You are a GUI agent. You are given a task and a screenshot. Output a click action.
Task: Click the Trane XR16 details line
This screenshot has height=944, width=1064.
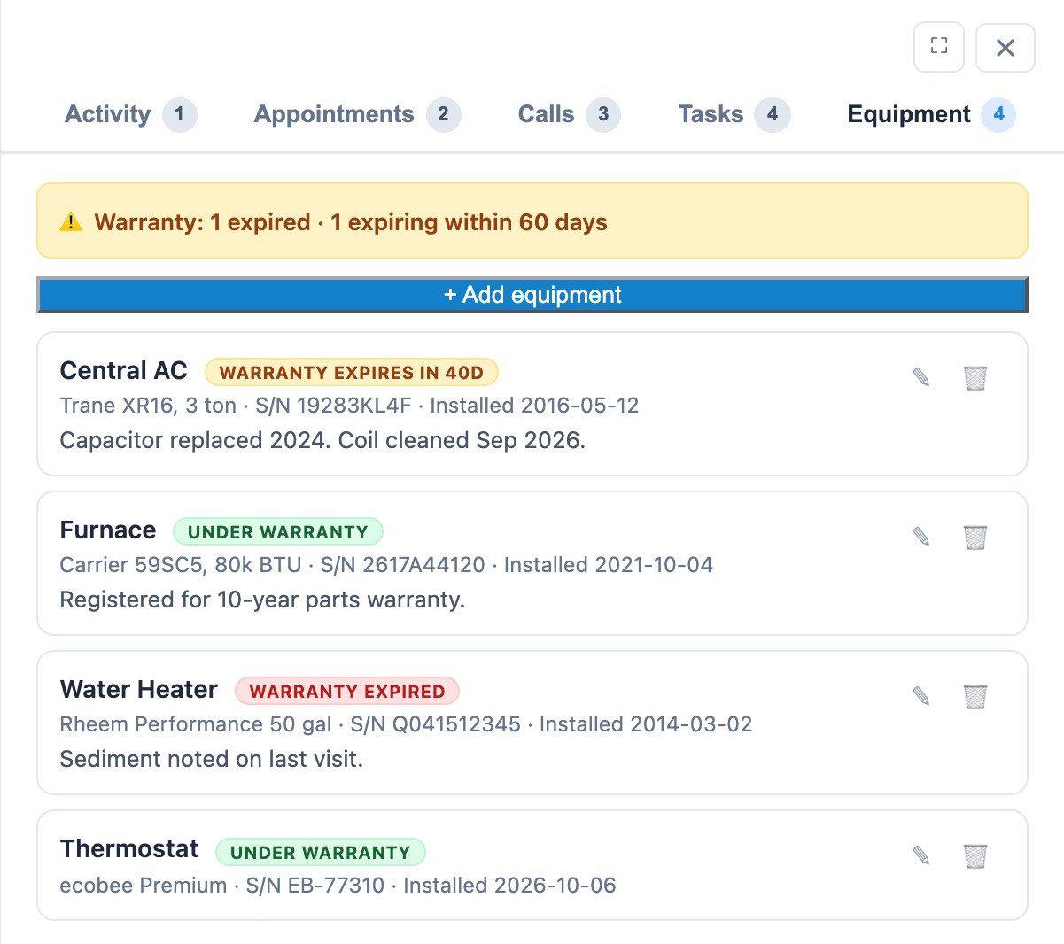[349, 406]
